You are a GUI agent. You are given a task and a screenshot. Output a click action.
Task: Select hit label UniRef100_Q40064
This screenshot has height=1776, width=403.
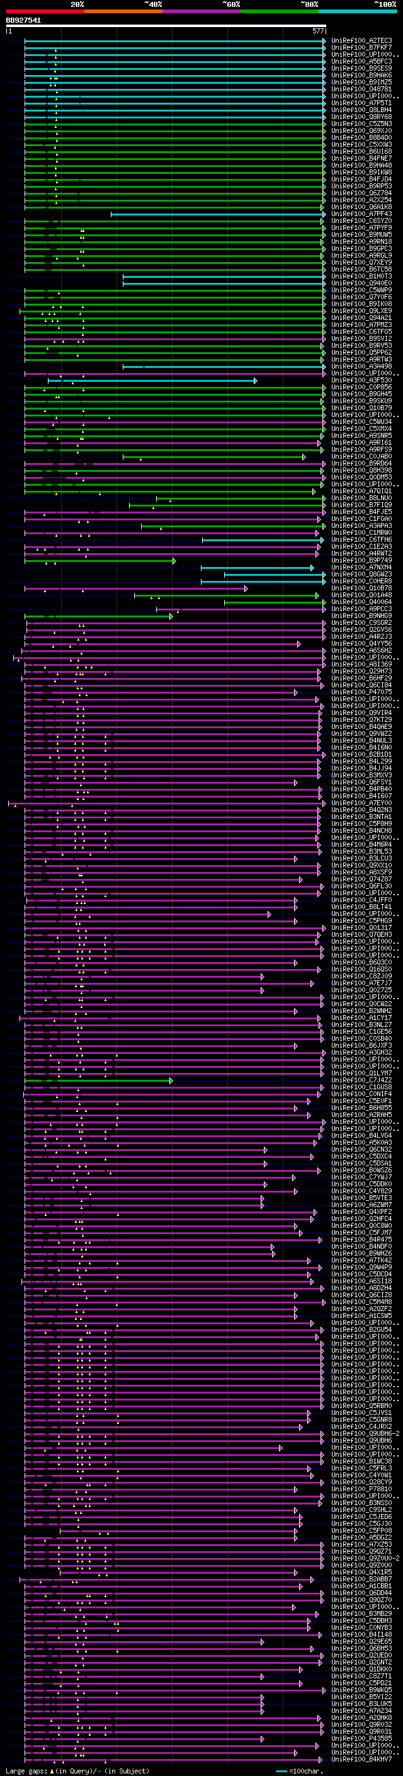point(361,602)
